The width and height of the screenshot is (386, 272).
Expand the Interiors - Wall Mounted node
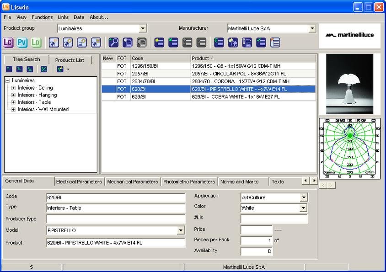click(x=13, y=110)
